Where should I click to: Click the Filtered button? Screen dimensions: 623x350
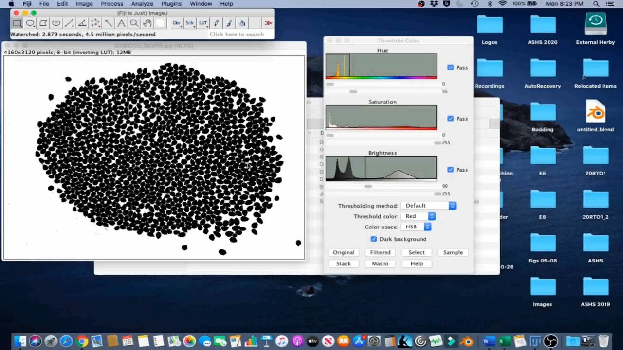[x=380, y=252]
